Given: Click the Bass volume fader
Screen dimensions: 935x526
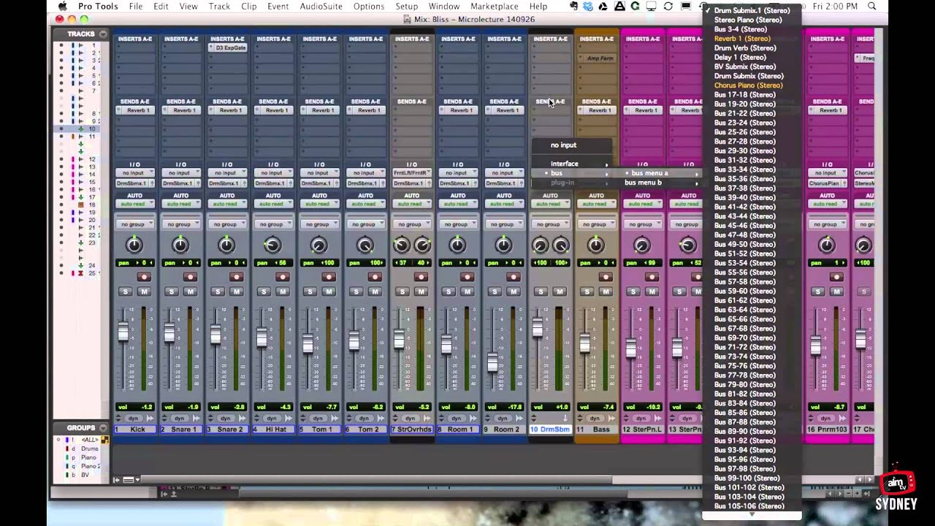Looking at the screenshot, I should pyautogui.click(x=585, y=343).
